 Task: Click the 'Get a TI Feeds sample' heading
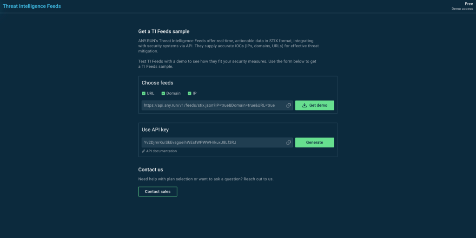(x=164, y=32)
